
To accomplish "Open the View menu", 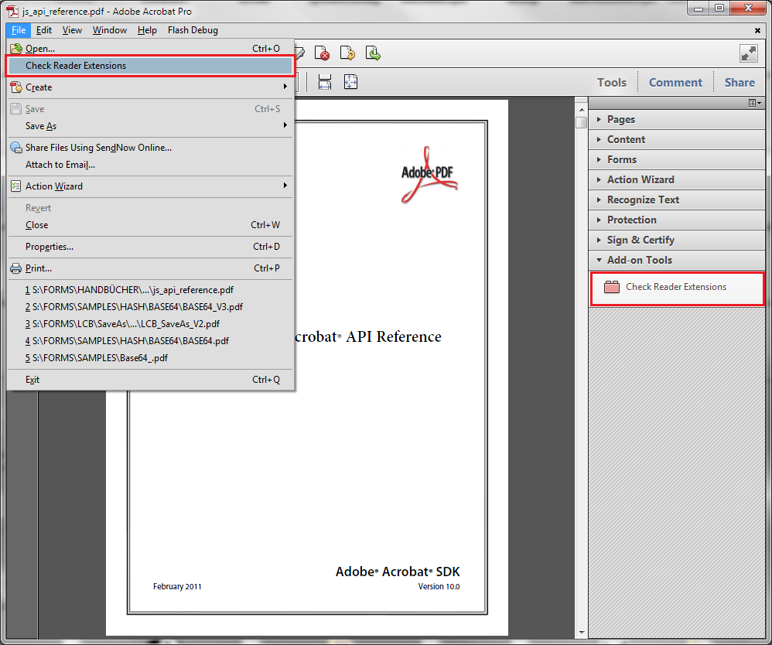I will click(72, 30).
